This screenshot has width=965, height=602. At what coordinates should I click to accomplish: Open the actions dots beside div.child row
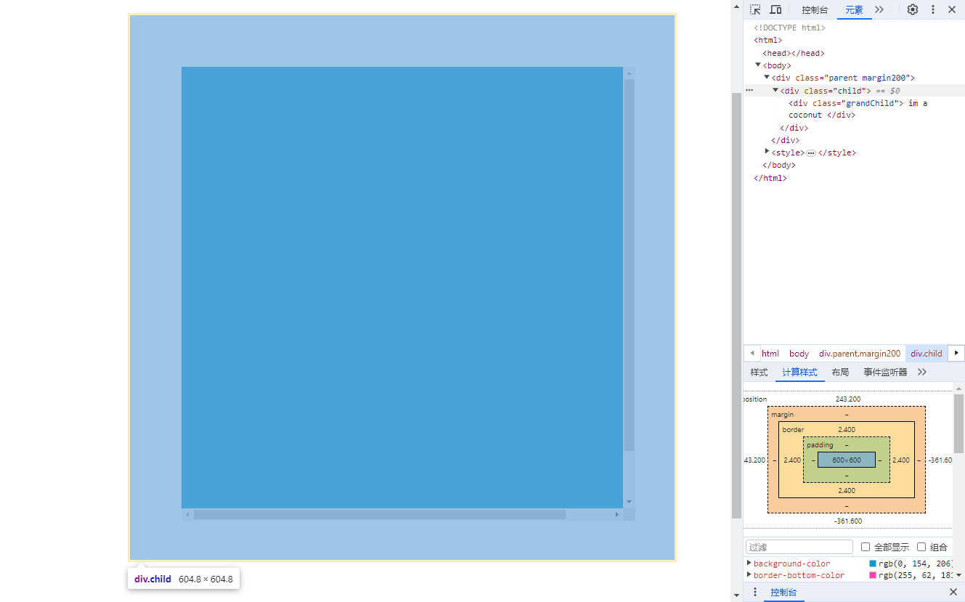(749, 90)
